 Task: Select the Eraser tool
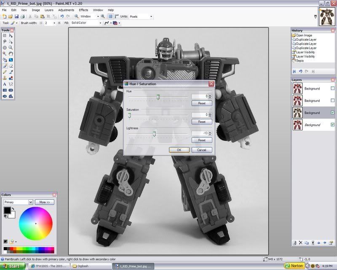tap(11, 66)
